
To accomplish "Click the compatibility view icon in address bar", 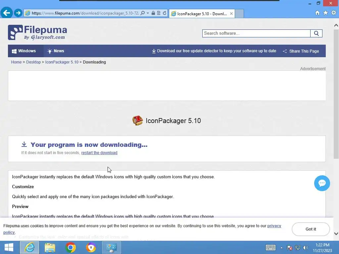I will [x=159, y=13].
